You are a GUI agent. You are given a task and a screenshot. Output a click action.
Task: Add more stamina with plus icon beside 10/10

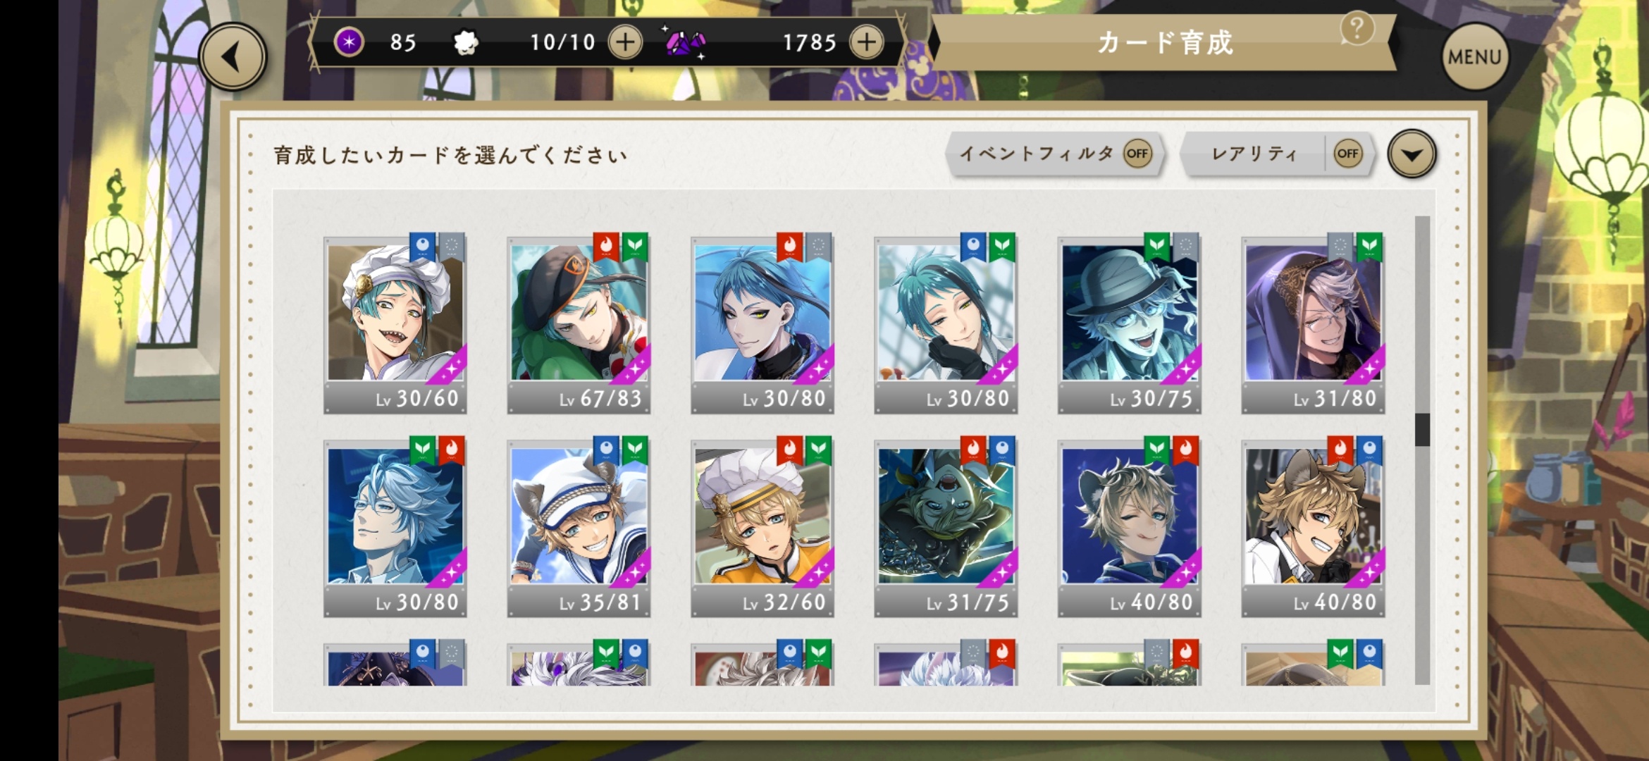coord(625,42)
